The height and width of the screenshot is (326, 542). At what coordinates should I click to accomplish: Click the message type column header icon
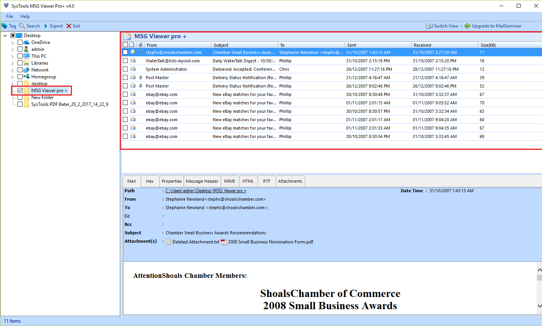click(x=132, y=45)
